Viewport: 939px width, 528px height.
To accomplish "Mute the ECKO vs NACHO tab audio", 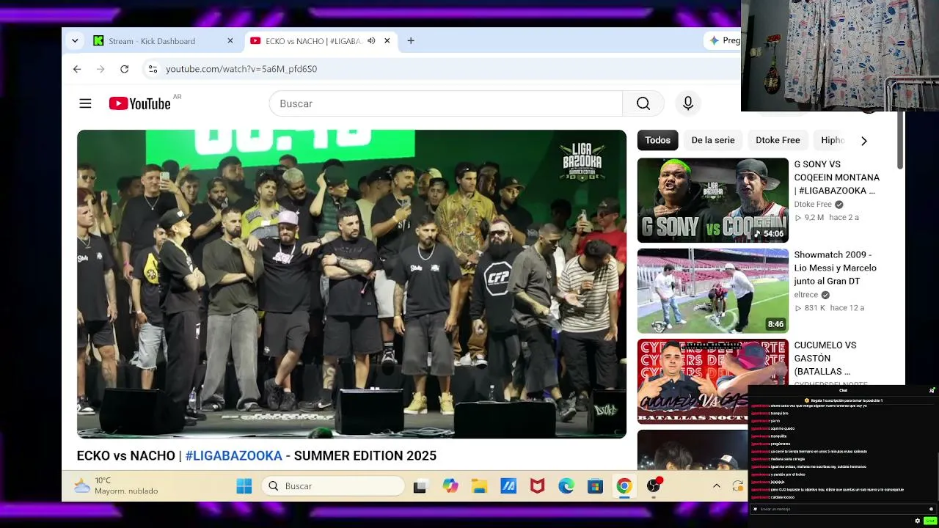I will click(371, 41).
